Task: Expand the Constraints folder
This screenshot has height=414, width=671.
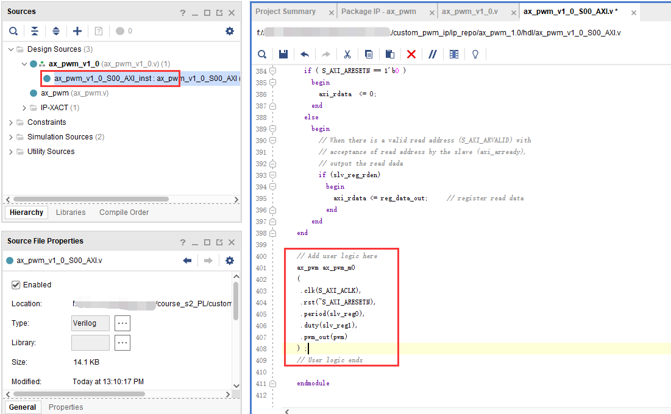Action: [x=11, y=122]
